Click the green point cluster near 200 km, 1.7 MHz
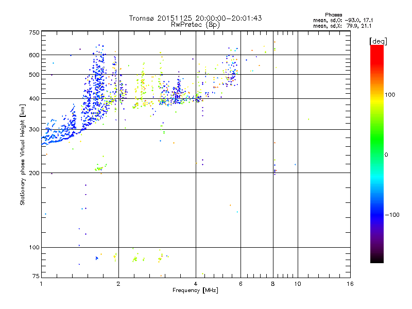The width and height of the screenshot is (412, 309). click(x=100, y=168)
